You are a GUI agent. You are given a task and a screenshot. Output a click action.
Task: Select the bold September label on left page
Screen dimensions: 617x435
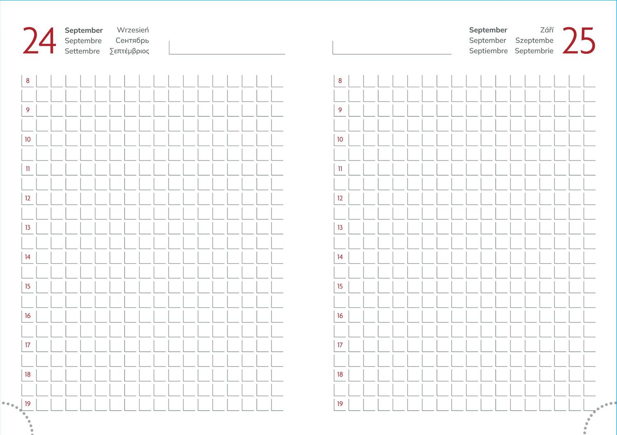click(x=84, y=30)
